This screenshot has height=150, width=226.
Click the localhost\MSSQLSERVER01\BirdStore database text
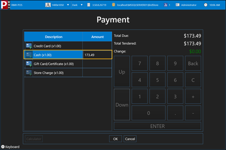click(137, 5)
